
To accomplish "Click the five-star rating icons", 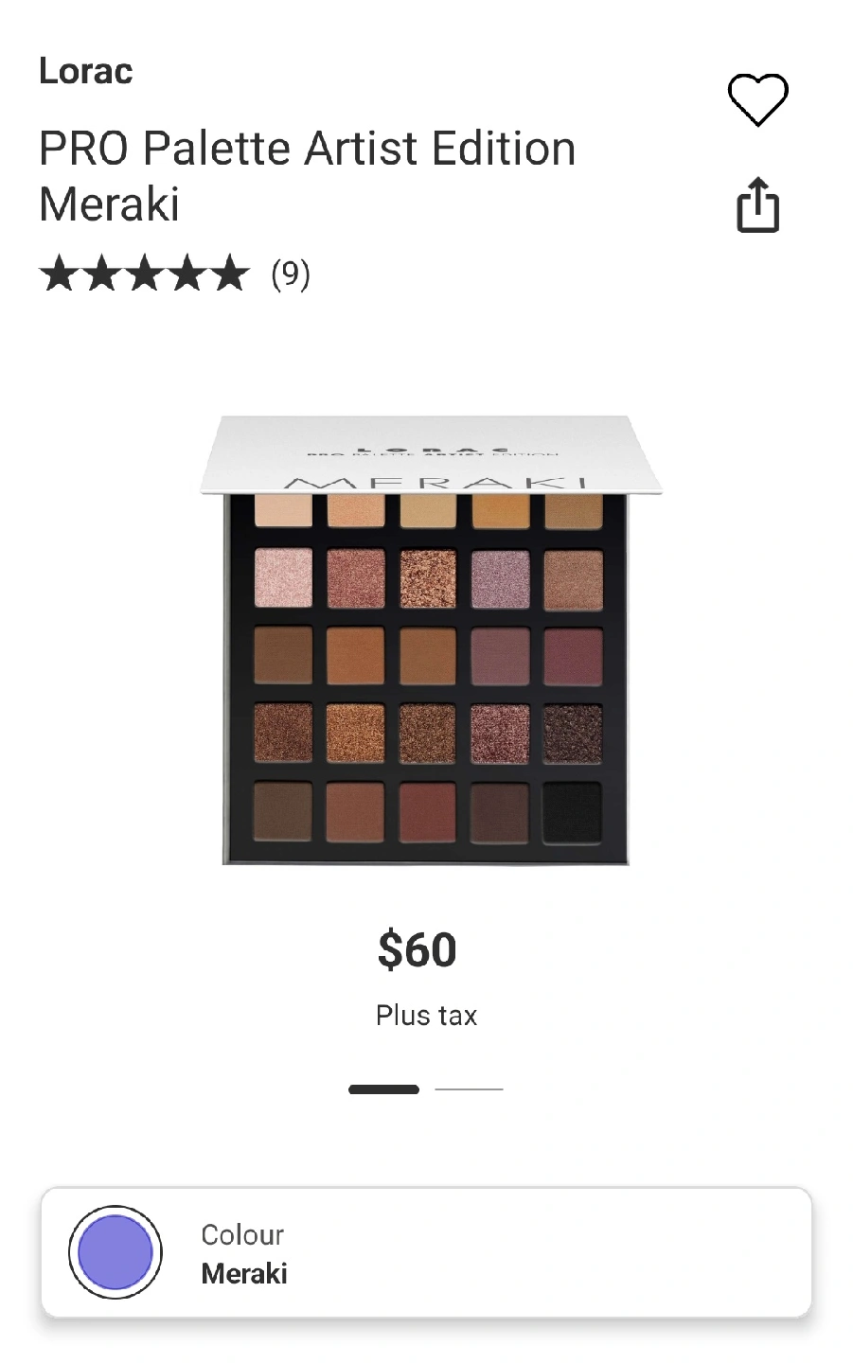I will click(x=144, y=274).
